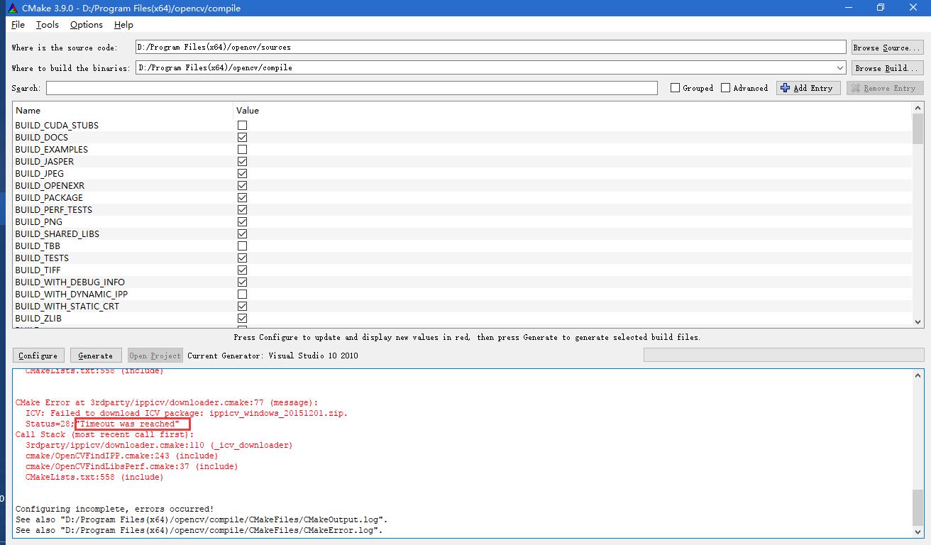This screenshot has height=545, width=931.
Task: Click the 'Timeout was reached' error text
Action: [x=127, y=424]
